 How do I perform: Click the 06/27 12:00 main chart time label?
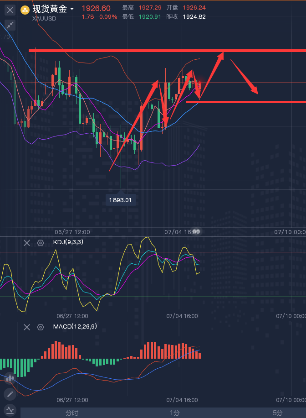[x=72, y=232]
